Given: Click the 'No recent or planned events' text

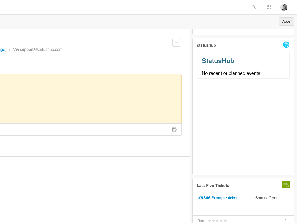Looking at the screenshot, I should click(x=231, y=73).
